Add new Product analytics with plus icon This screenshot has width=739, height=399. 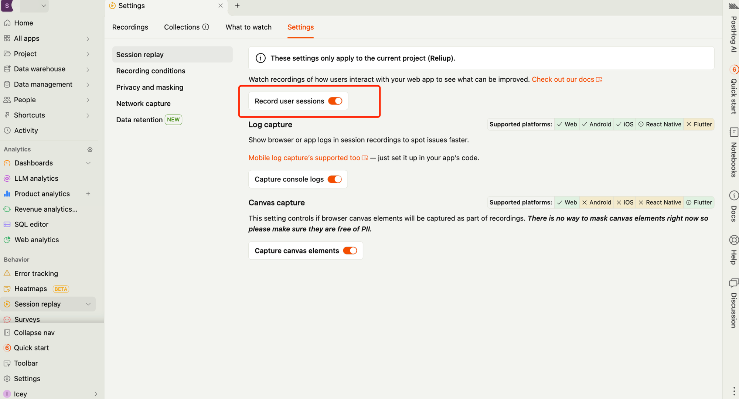pos(88,194)
